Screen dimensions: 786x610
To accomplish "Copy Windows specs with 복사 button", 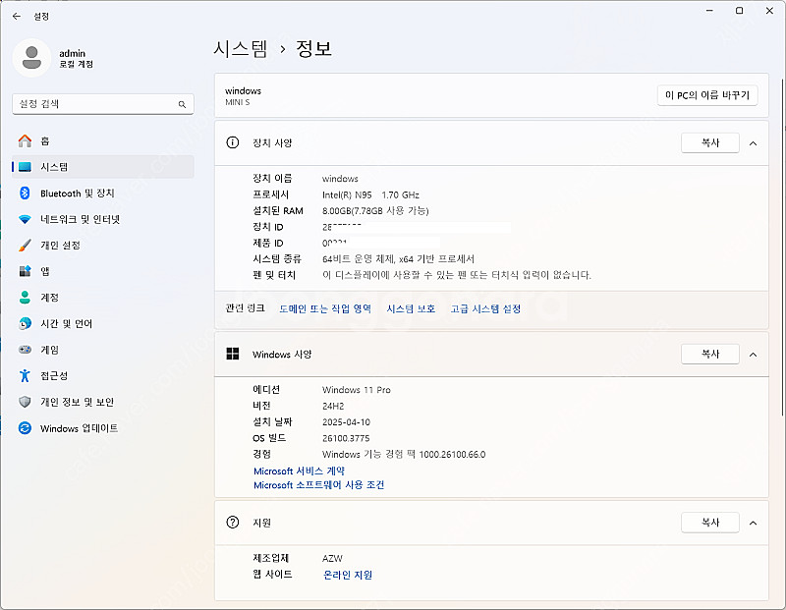I will click(710, 354).
